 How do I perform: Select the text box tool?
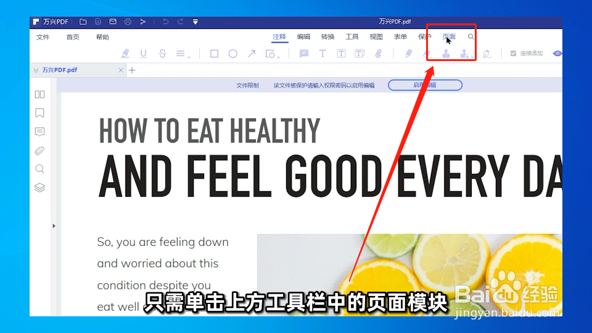click(x=341, y=54)
